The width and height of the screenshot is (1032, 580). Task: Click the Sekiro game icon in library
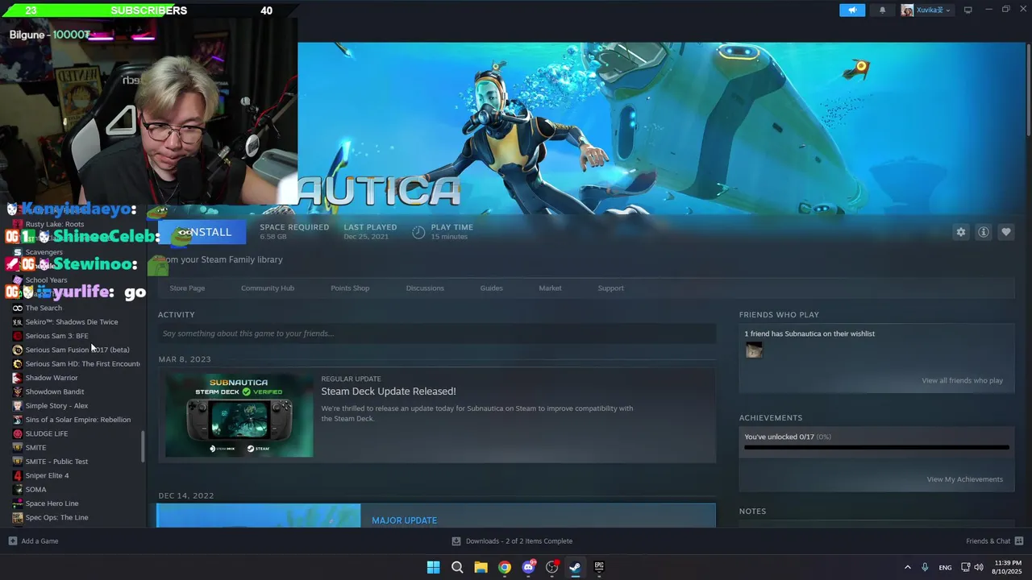18,321
